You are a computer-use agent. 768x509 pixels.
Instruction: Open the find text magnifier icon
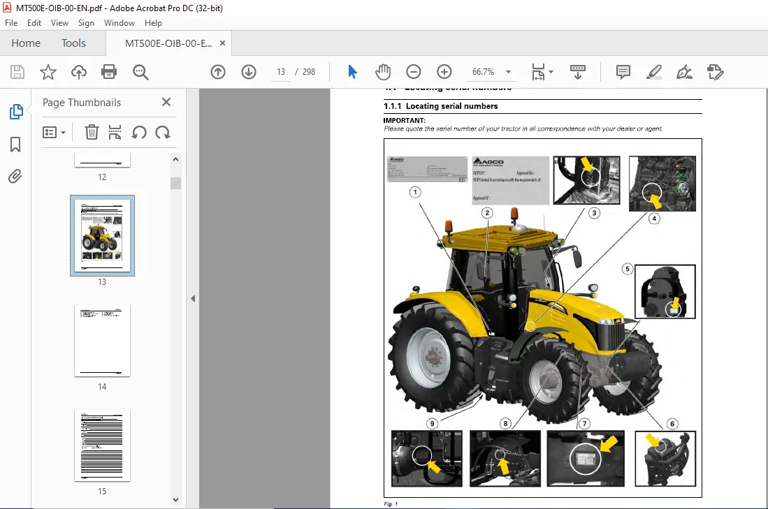(140, 72)
